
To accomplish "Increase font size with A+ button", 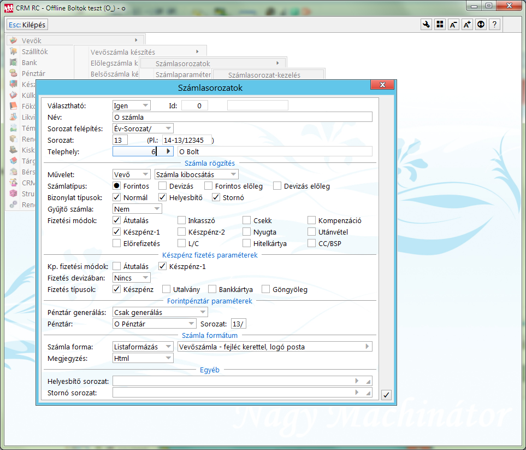I will point(467,25).
